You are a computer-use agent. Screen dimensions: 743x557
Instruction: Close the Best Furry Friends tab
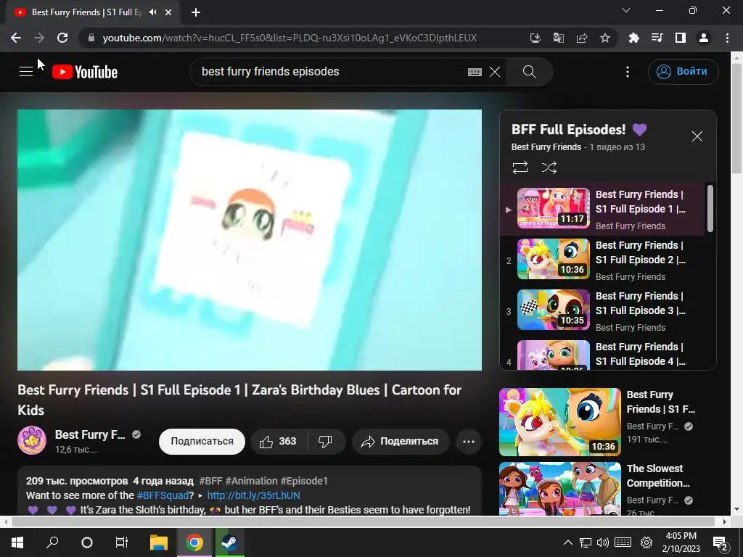point(168,12)
